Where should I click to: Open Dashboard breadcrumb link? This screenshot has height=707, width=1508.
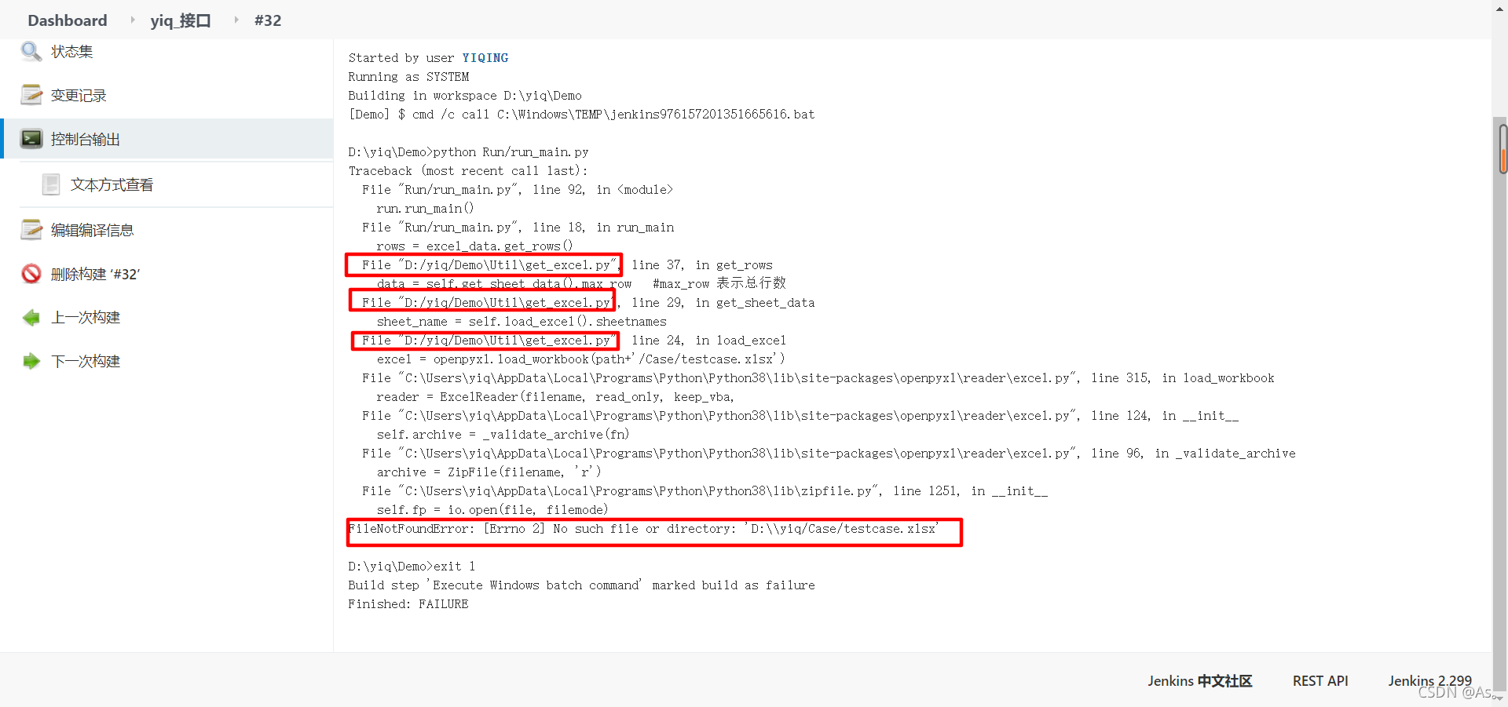coord(68,20)
